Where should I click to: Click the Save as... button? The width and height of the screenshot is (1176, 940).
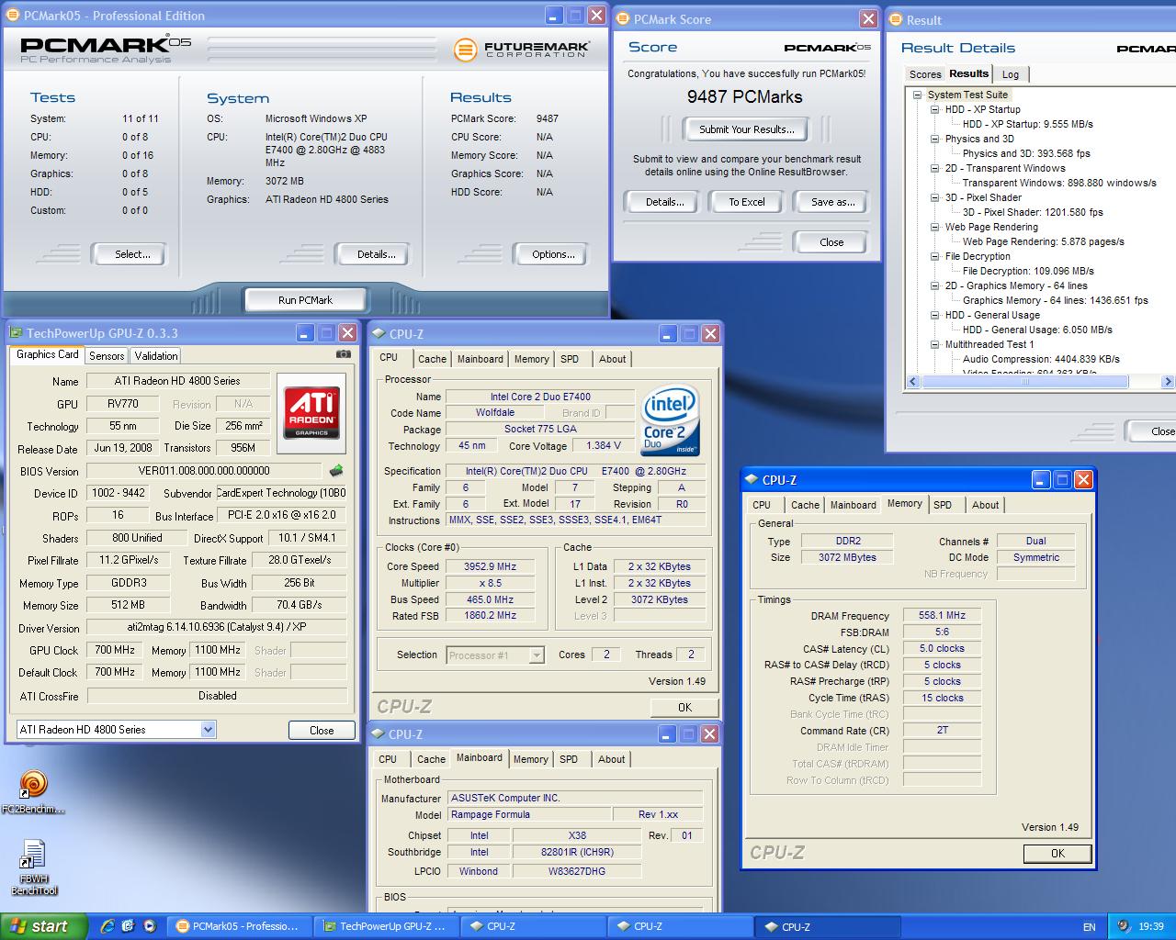click(x=832, y=202)
